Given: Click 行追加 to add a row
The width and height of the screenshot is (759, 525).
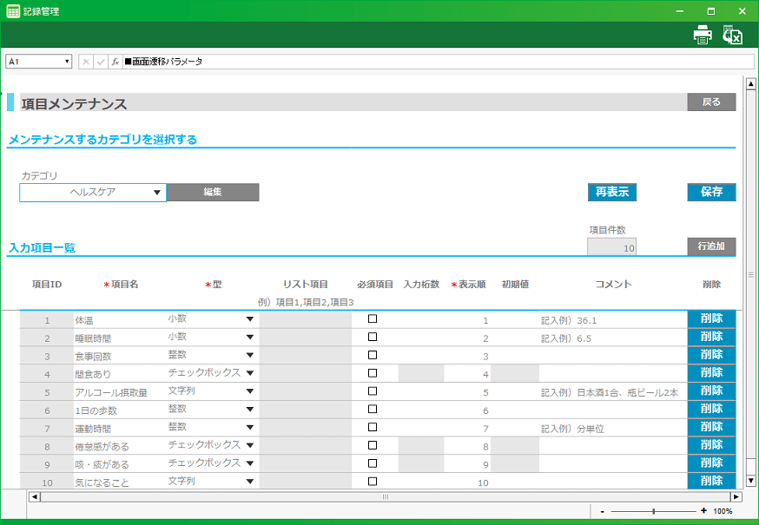Looking at the screenshot, I should point(710,246).
